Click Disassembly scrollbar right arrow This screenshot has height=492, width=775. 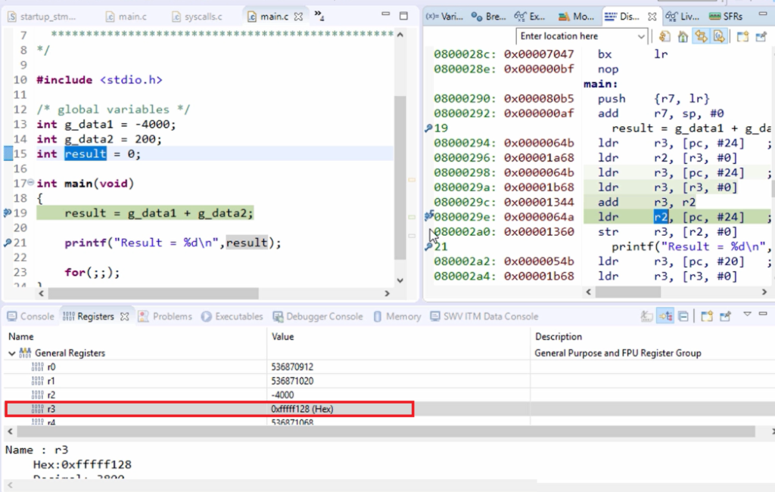[764, 292]
